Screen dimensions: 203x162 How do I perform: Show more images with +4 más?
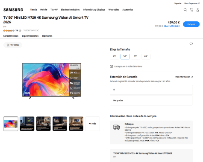pos(92,124)
